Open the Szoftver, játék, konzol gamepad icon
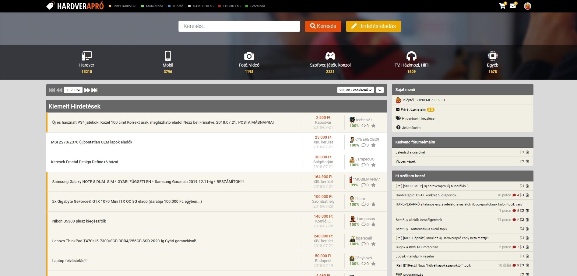 330,56
